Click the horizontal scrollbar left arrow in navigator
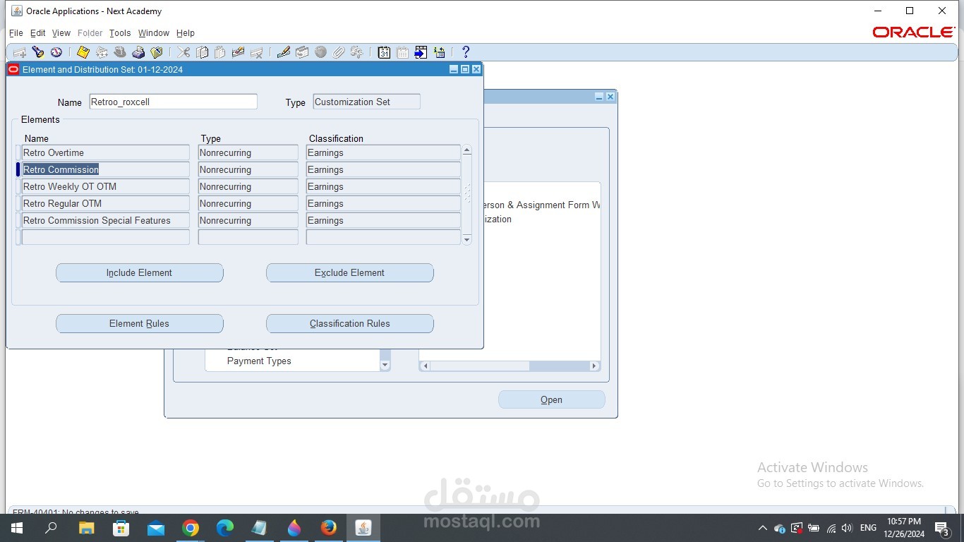 [425, 366]
